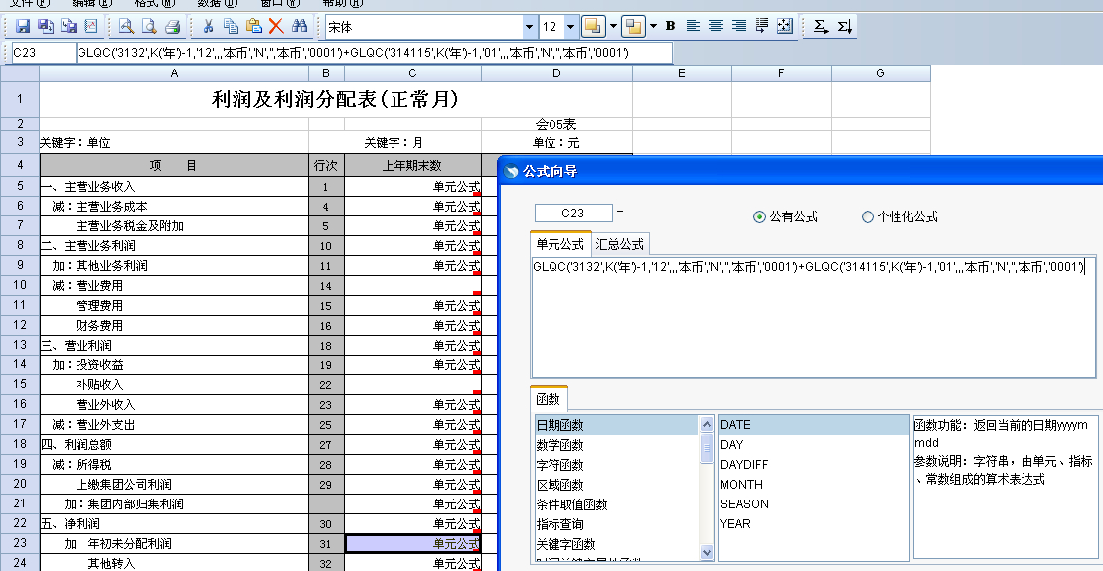The height and width of the screenshot is (571, 1103).
Task: Click the Cut scissors icon
Action: [208, 27]
